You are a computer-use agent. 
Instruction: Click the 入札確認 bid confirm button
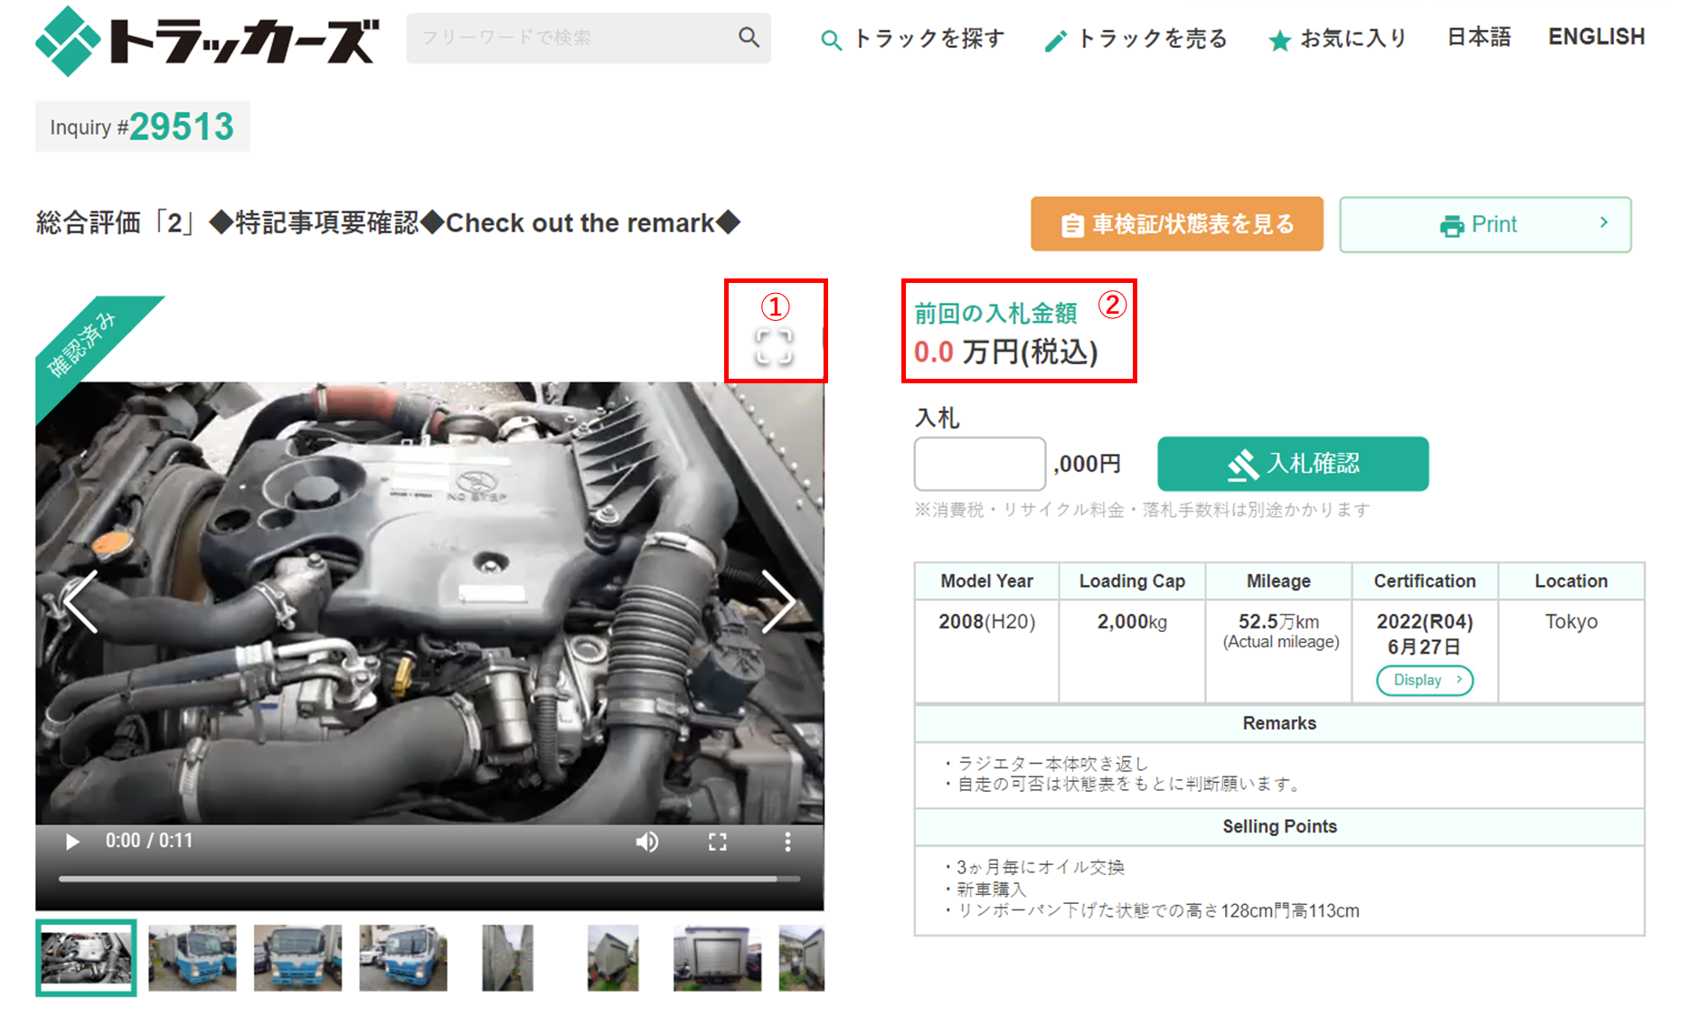point(1293,464)
